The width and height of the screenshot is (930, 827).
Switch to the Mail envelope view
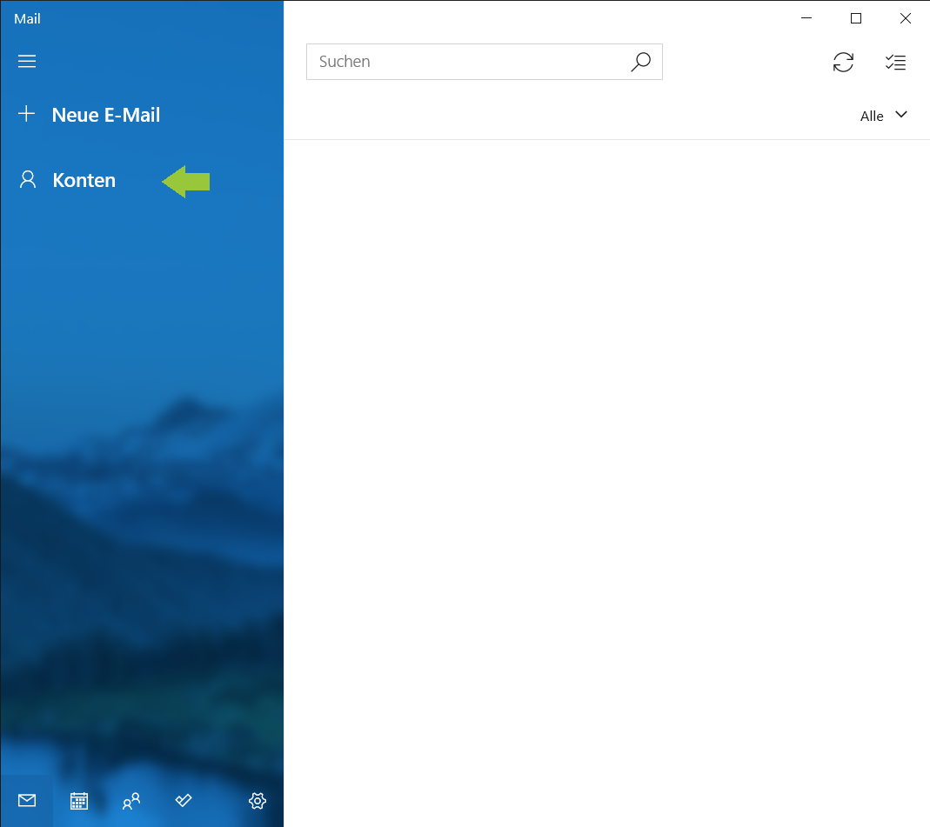(x=27, y=801)
